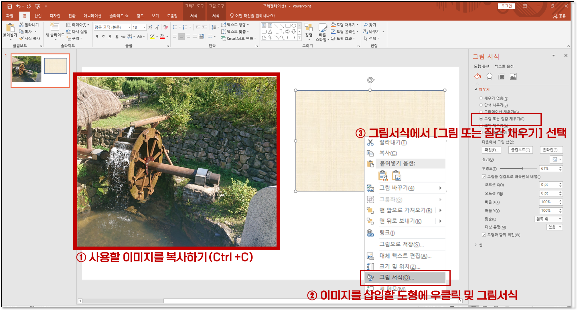Select 단색 채우기 (Solid fill) radio button
The width and height of the screenshot is (578, 311).
(x=481, y=105)
